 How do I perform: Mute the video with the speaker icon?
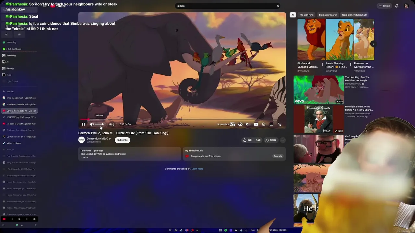click(92, 124)
